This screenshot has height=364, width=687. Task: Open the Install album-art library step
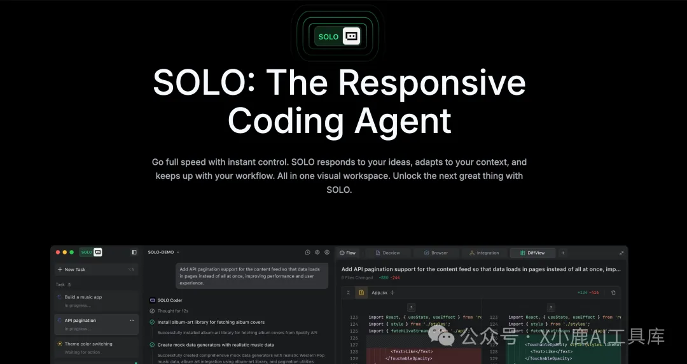pos(211,323)
